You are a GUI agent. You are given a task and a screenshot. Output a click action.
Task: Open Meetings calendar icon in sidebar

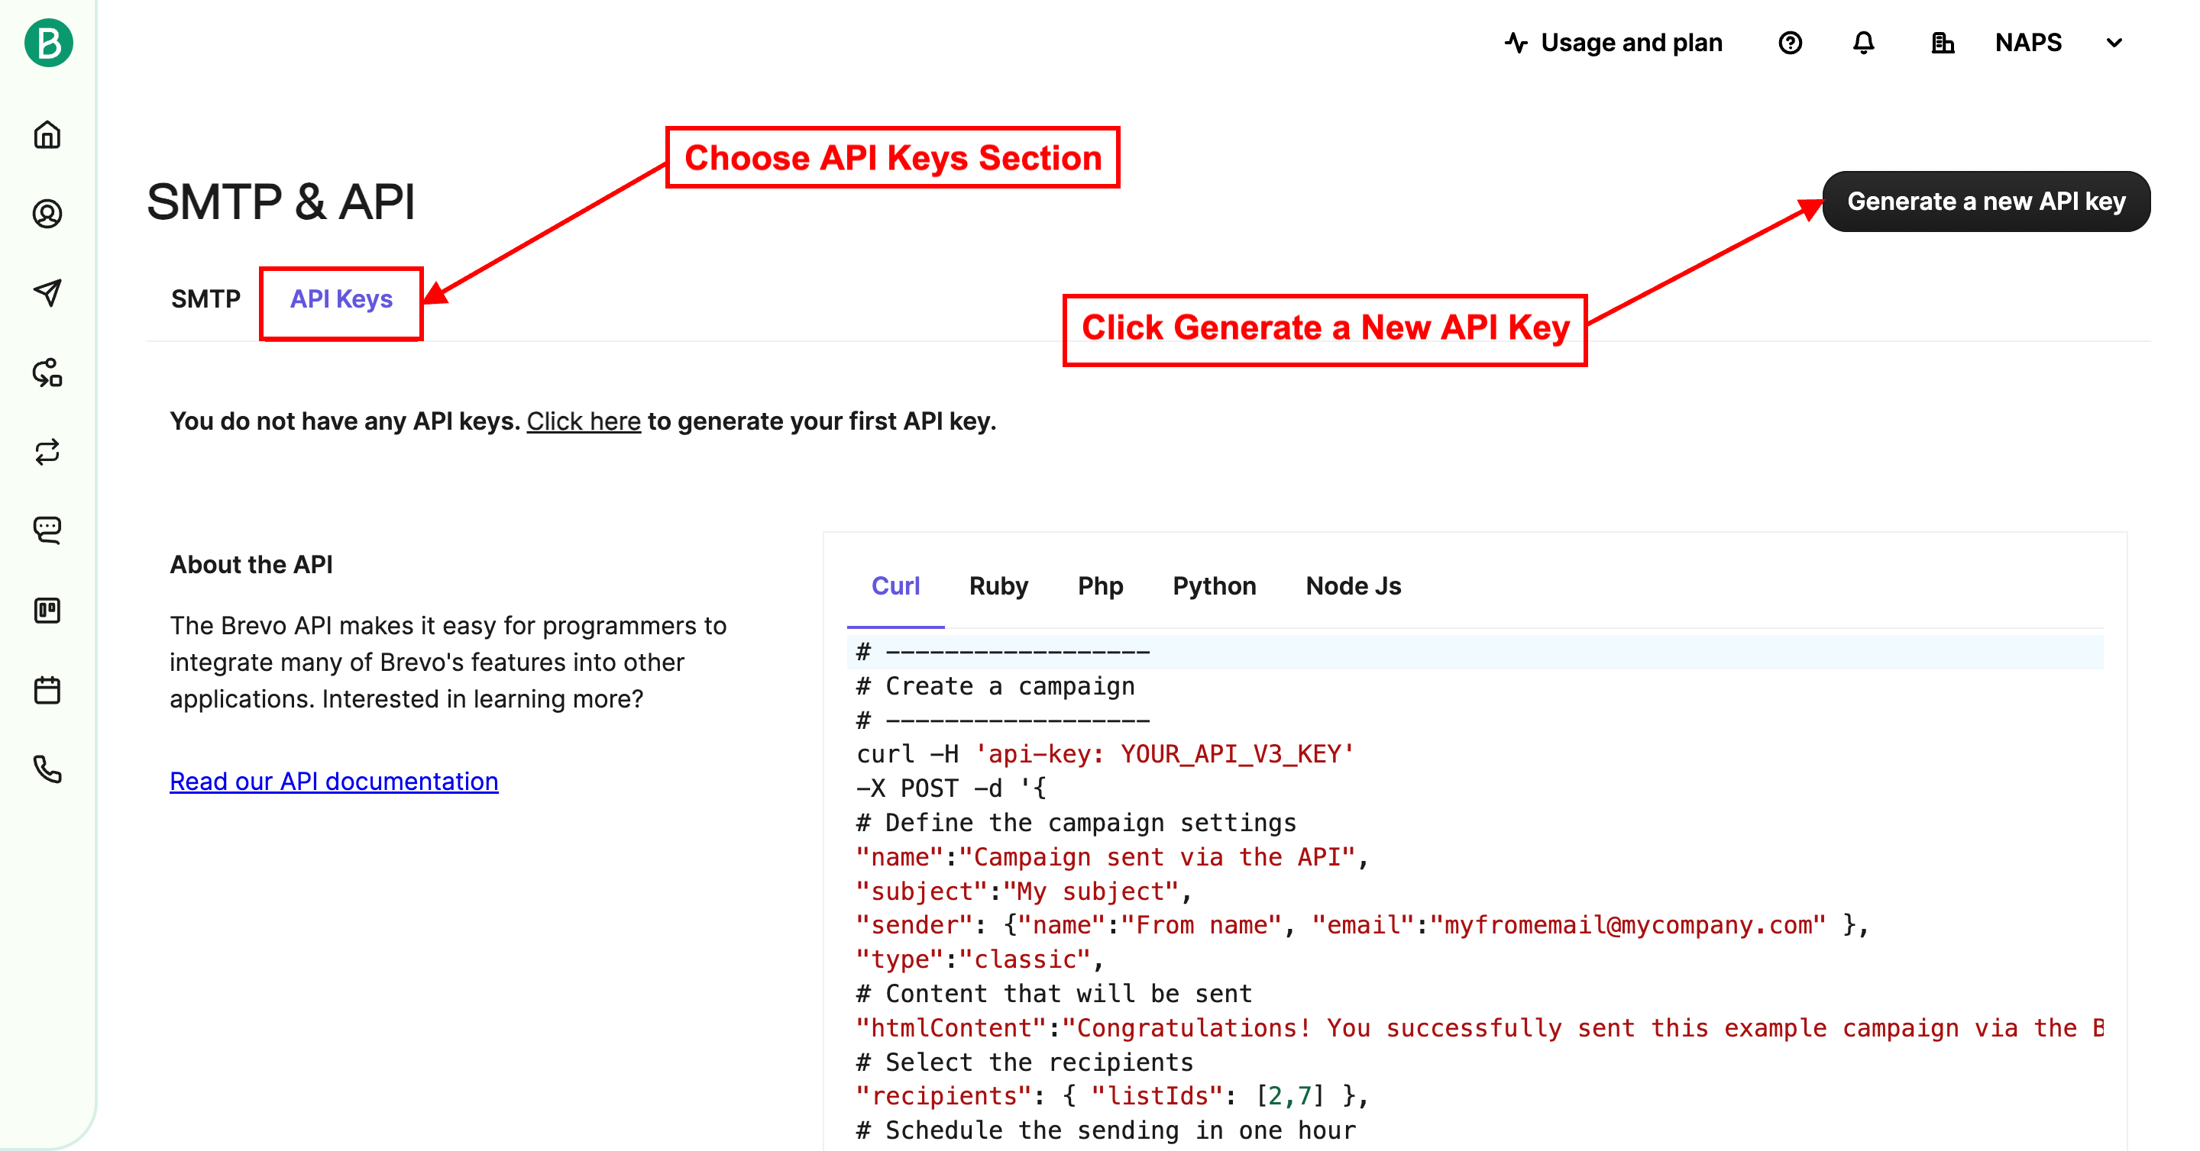pyautogui.click(x=48, y=689)
